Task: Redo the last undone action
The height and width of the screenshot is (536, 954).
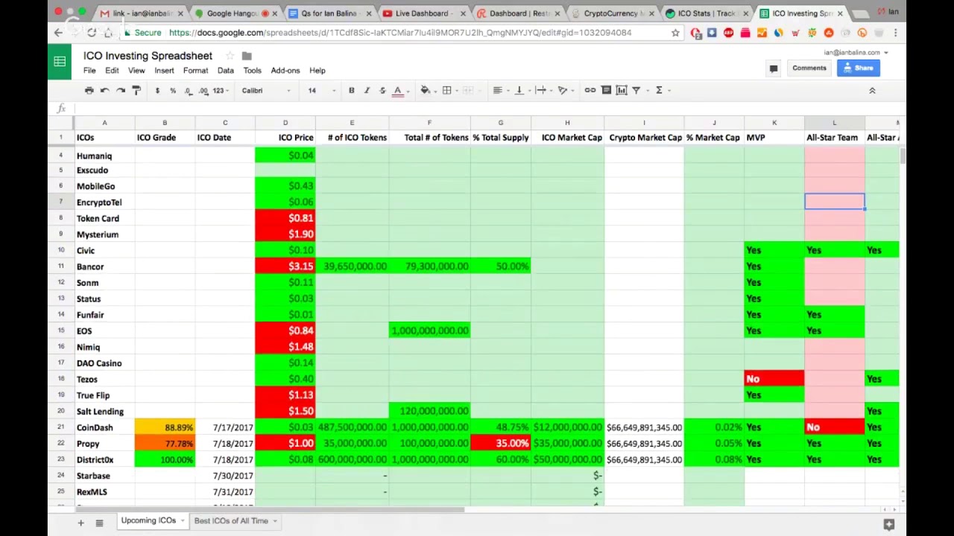Action: (x=120, y=90)
